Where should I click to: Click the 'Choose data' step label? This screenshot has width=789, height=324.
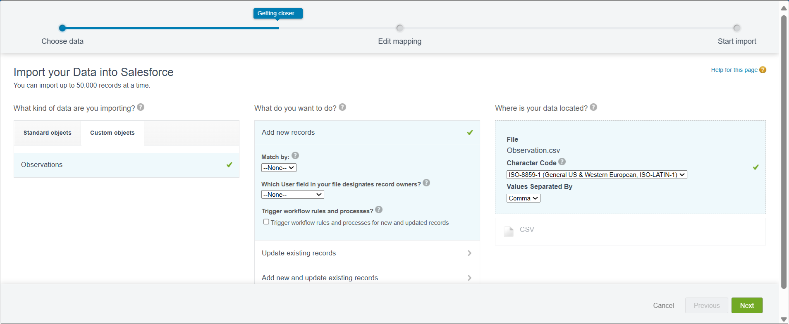(x=62, y=41)
